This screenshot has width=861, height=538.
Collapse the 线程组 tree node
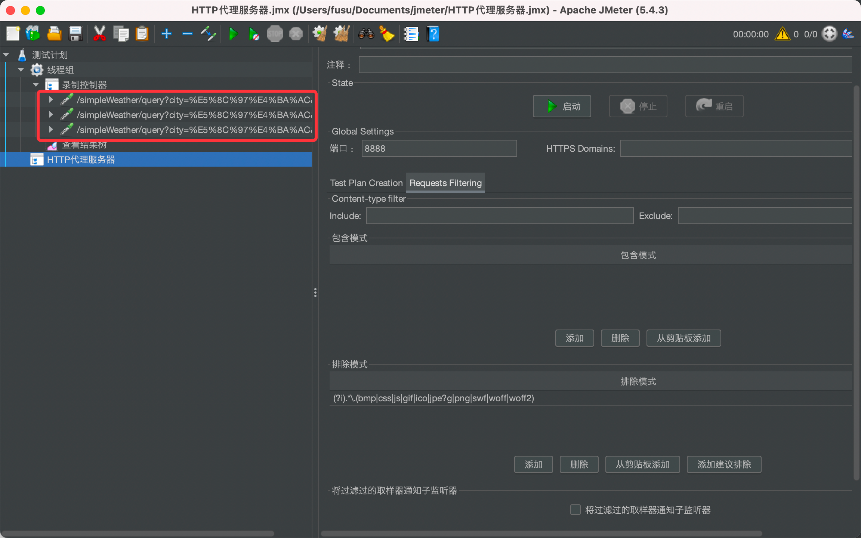[x=21, y=70]
